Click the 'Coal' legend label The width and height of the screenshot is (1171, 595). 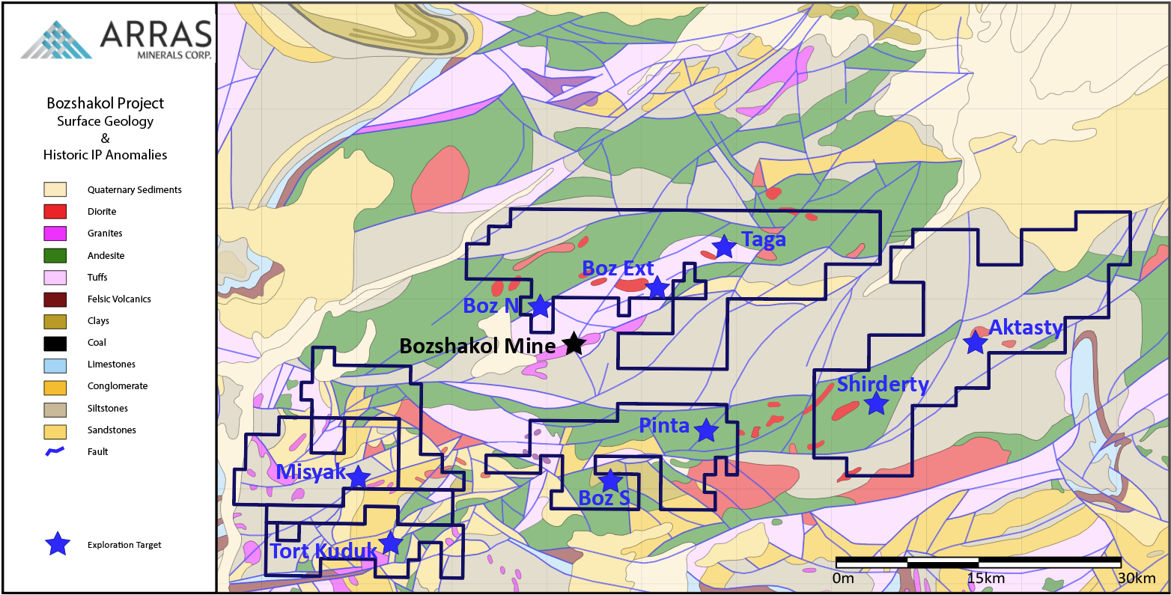coord(97,343)
